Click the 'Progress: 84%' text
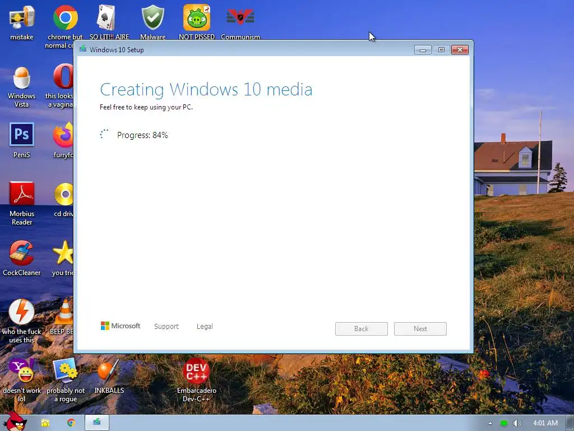This screenshot has height=431, width=574. 142,135
